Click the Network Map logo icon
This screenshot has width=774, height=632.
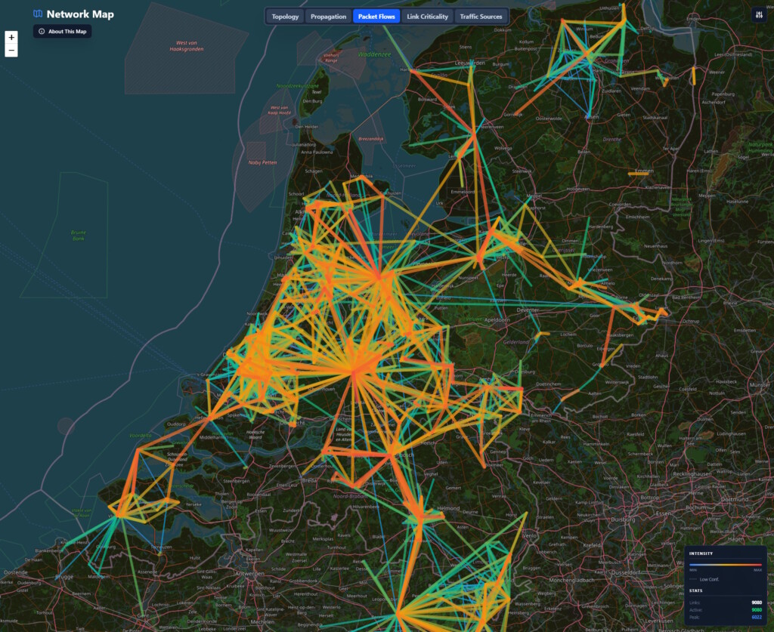(x=38, y=14)
